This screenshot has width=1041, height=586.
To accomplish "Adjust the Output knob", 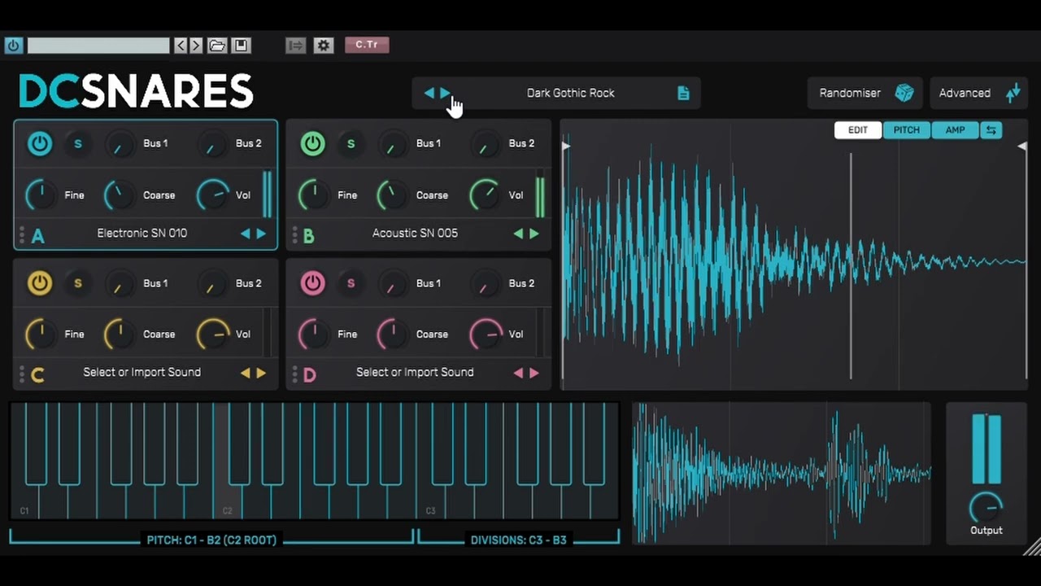I will coord(986,507).
